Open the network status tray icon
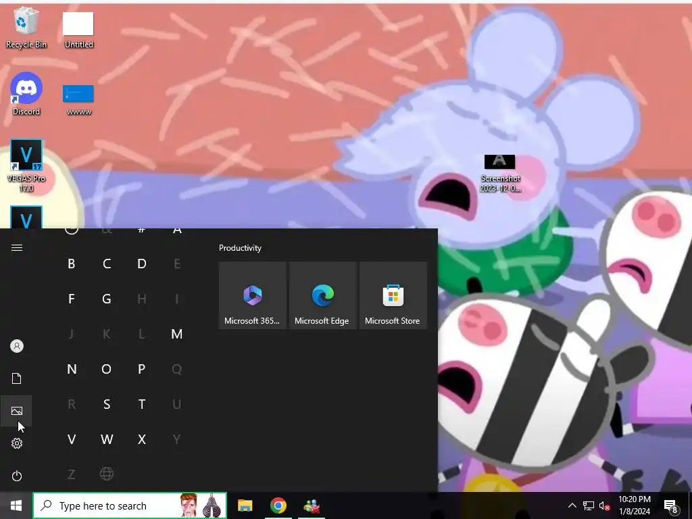The image size is (692, 519). [x=589, y=505]
